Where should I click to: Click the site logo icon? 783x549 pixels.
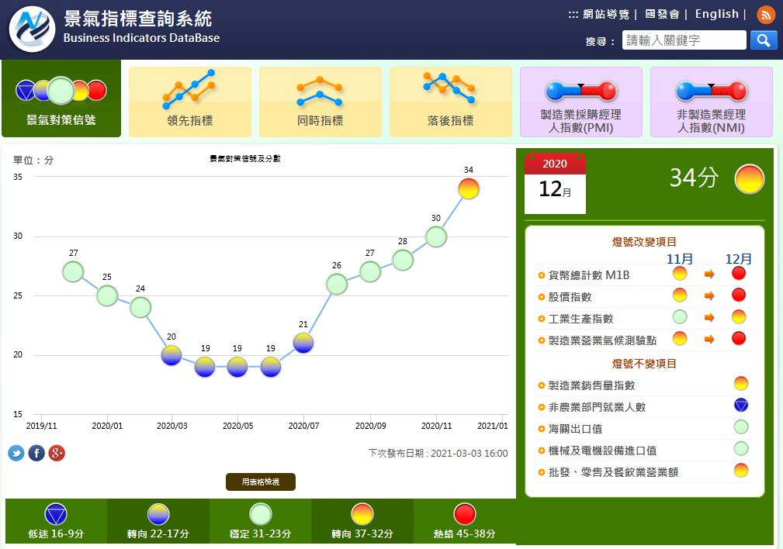(x=32, y=29)
